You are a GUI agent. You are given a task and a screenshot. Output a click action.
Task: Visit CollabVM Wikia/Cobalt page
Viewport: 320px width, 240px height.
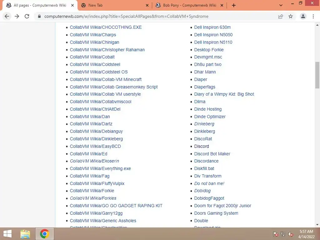pyautogui.click(x=92, y=57)
